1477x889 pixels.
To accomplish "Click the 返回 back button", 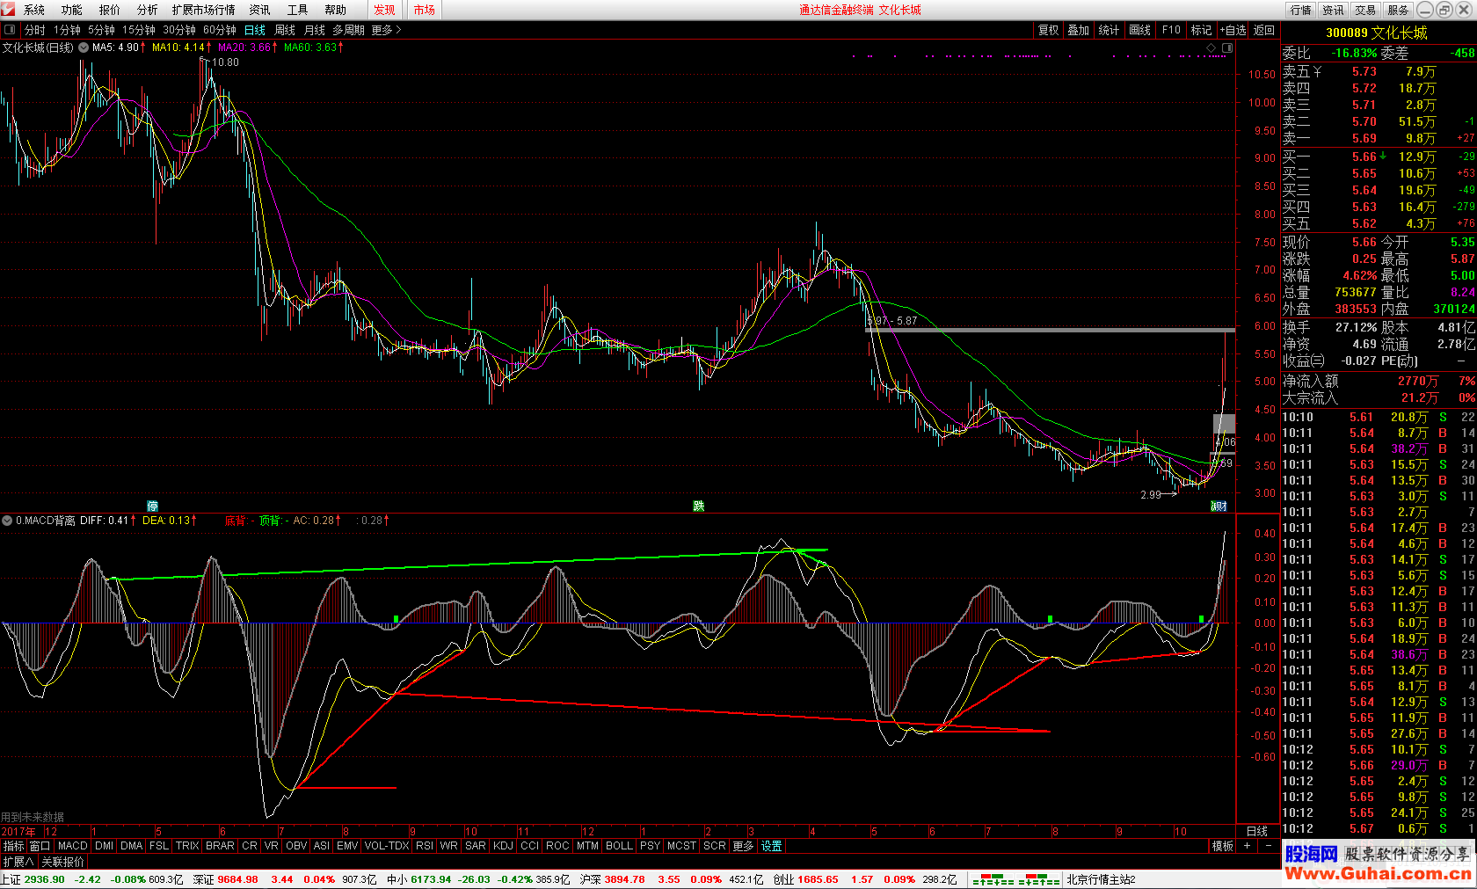I will click(1264, 30).
